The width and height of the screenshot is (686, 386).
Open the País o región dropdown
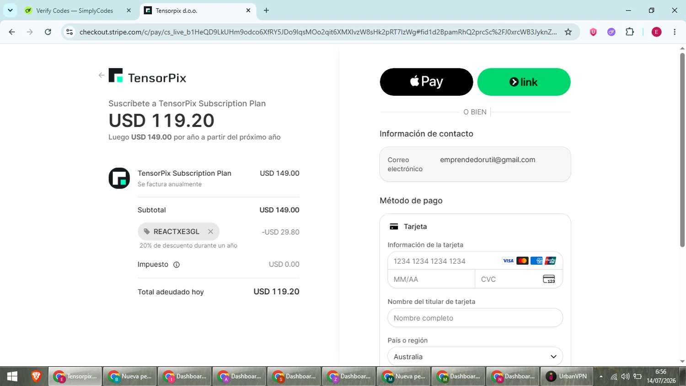click(x=475, y=357)
